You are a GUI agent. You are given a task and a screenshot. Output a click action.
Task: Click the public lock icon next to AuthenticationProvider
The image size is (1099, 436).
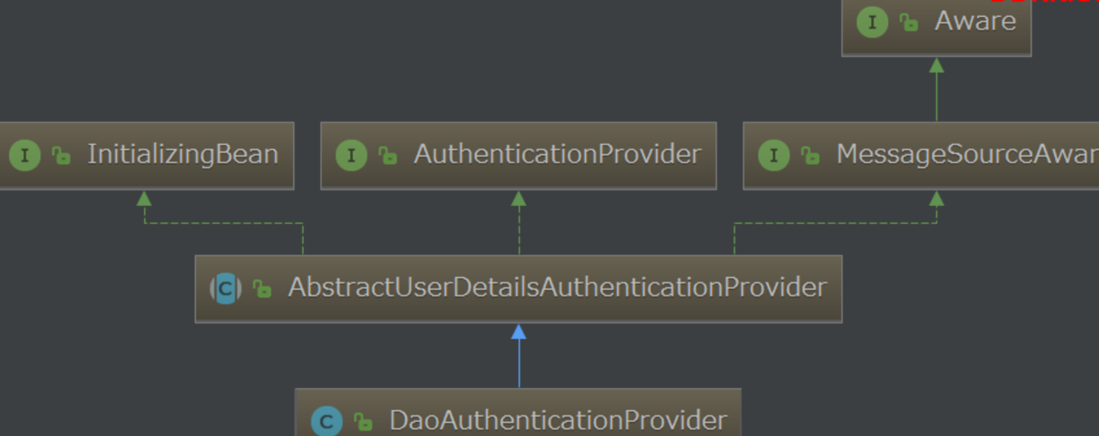click(387, 155)
